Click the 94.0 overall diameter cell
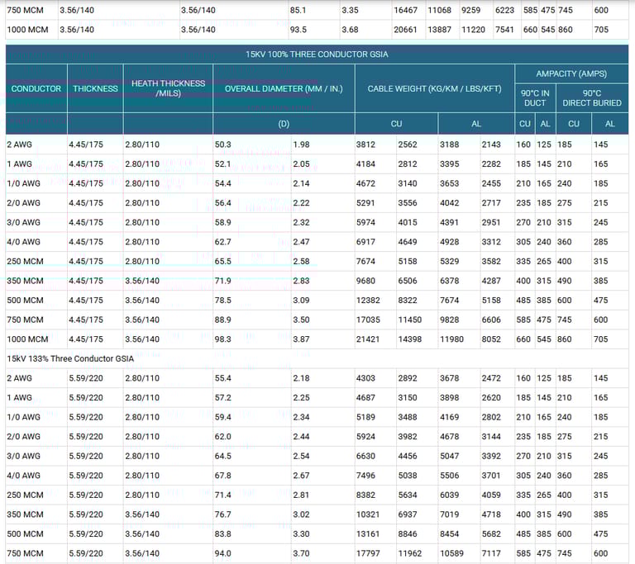635x564 pixels. click(x=223, y=553)
